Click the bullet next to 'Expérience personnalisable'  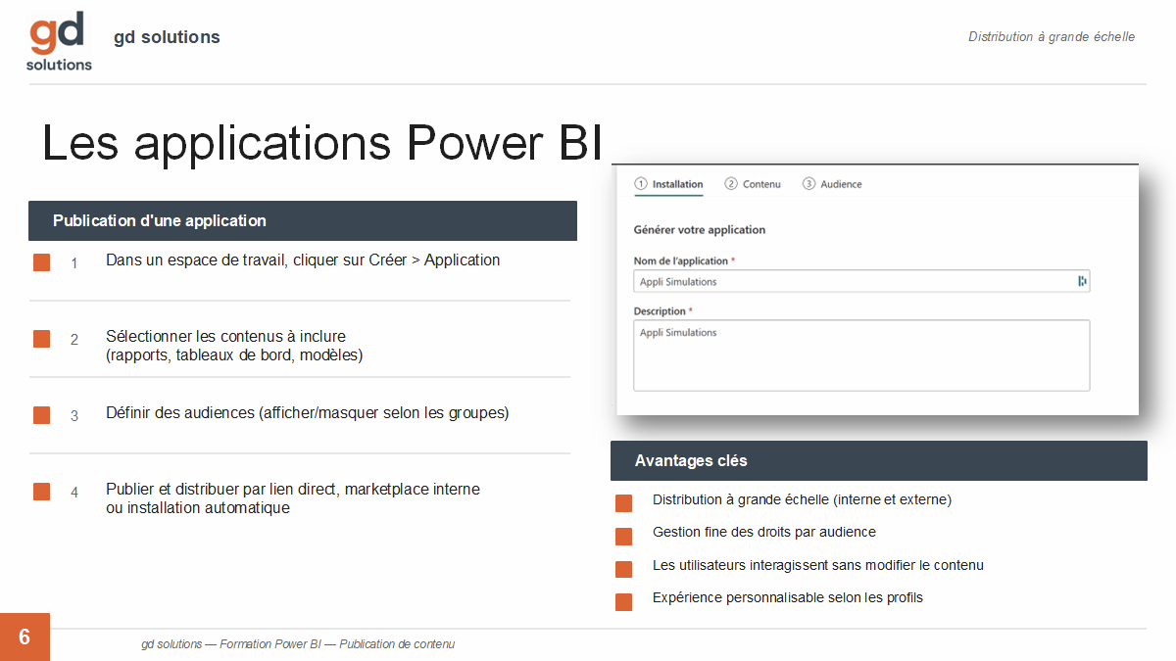coord(623,602)
